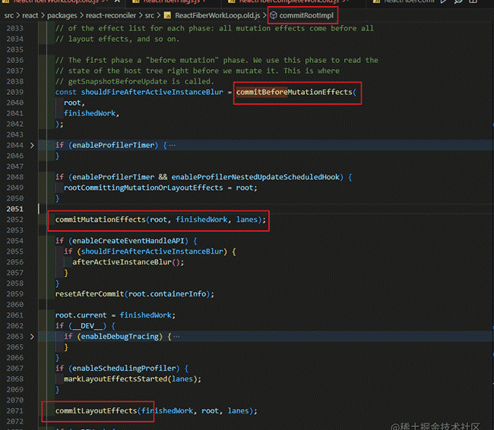Click root.current assignment on line 2061
The height and width of the screenshot is (430, 494).
[x=81, y=315]
